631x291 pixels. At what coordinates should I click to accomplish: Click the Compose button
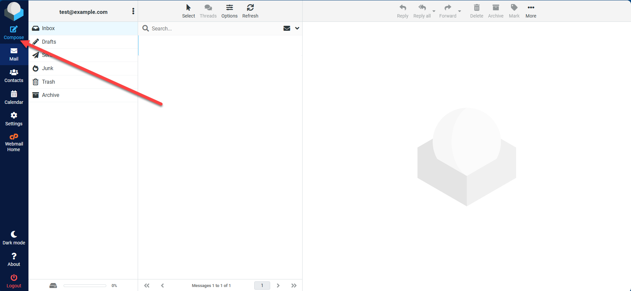[14, 33]
